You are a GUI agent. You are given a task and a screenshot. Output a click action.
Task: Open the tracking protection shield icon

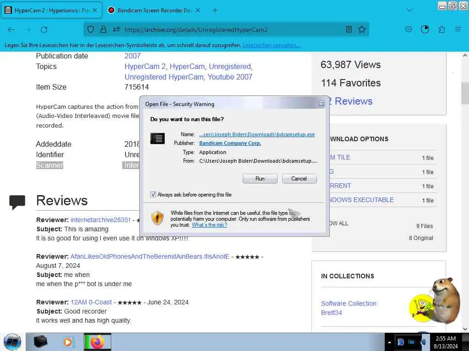click(x=91, y=29)
